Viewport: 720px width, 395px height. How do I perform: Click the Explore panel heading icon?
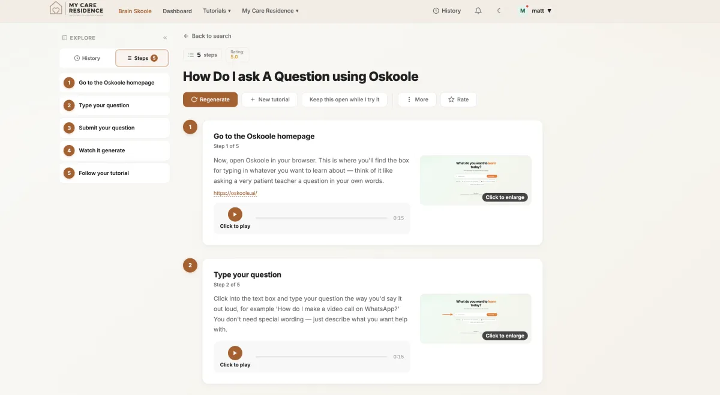[x=65, y=38]
